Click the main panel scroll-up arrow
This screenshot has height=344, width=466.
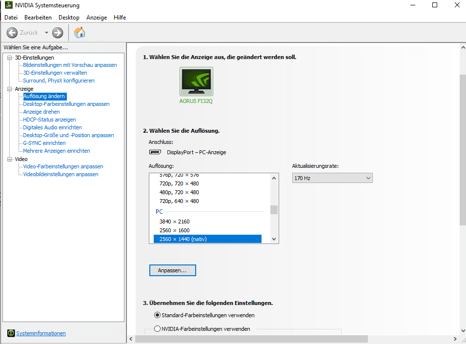coord(463,47)
